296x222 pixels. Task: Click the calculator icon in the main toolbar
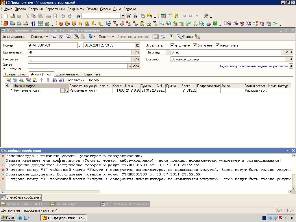tap(163, 16)
